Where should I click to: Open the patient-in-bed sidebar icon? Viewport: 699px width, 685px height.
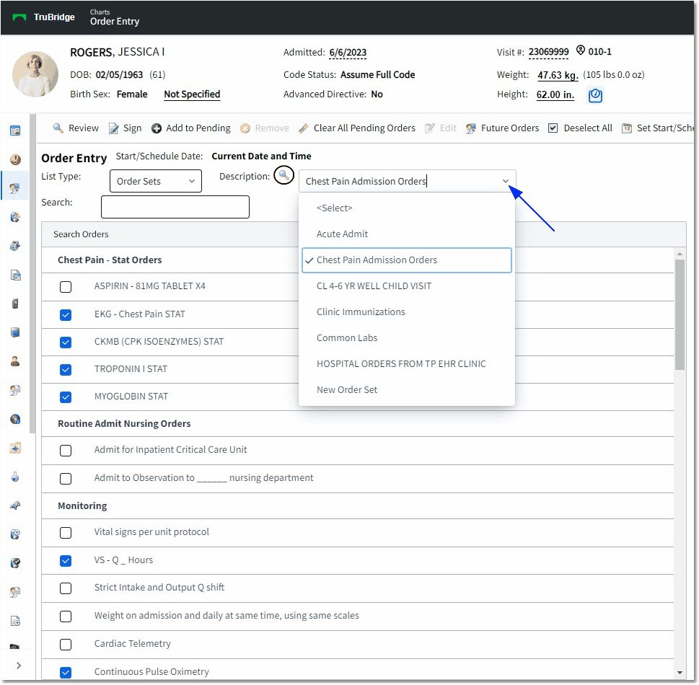15,505
